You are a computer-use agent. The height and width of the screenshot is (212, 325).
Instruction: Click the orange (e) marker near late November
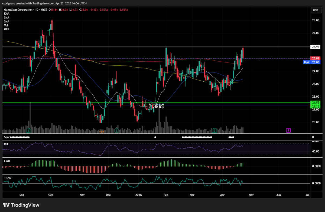pyautogui.click(x=102, y=131)
